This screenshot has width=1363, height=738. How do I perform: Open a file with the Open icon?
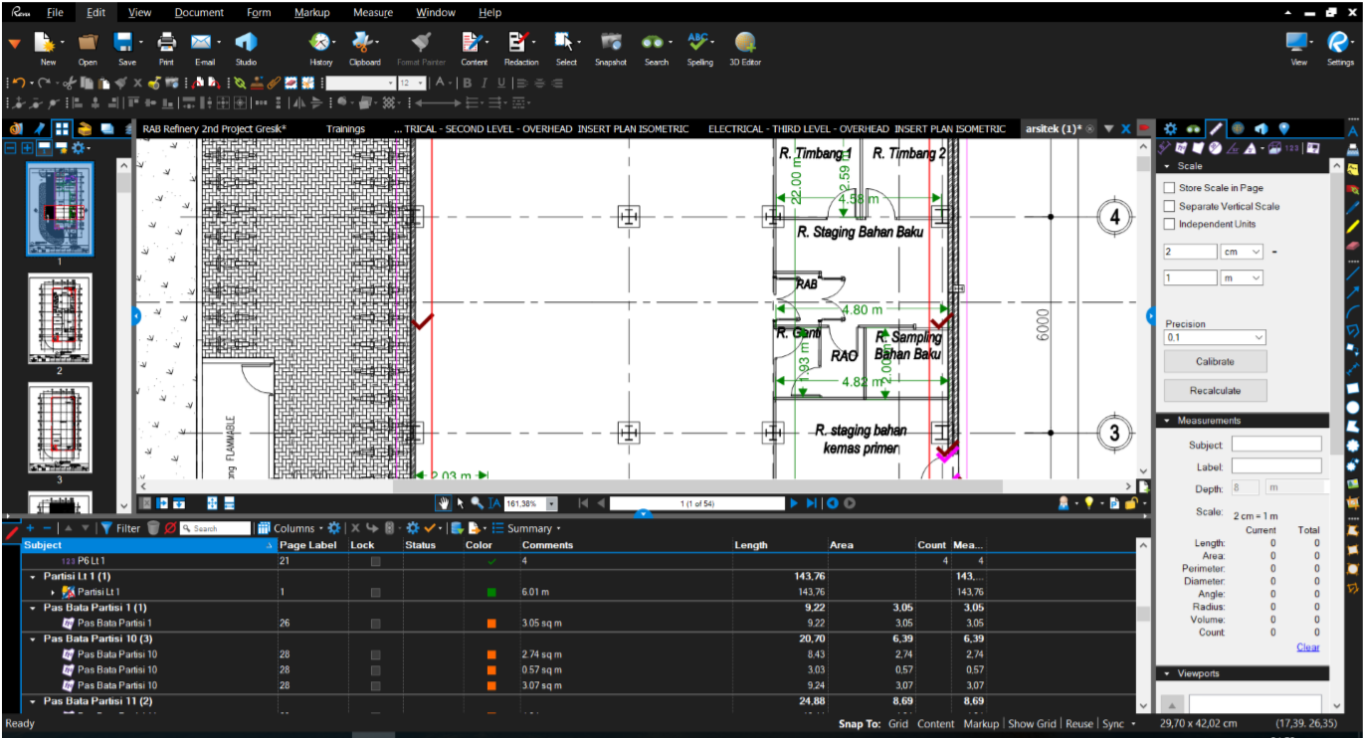(88, 43)
